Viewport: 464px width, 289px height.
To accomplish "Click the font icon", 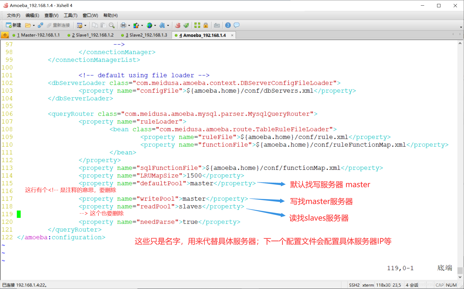I will [x=162, y=25].
